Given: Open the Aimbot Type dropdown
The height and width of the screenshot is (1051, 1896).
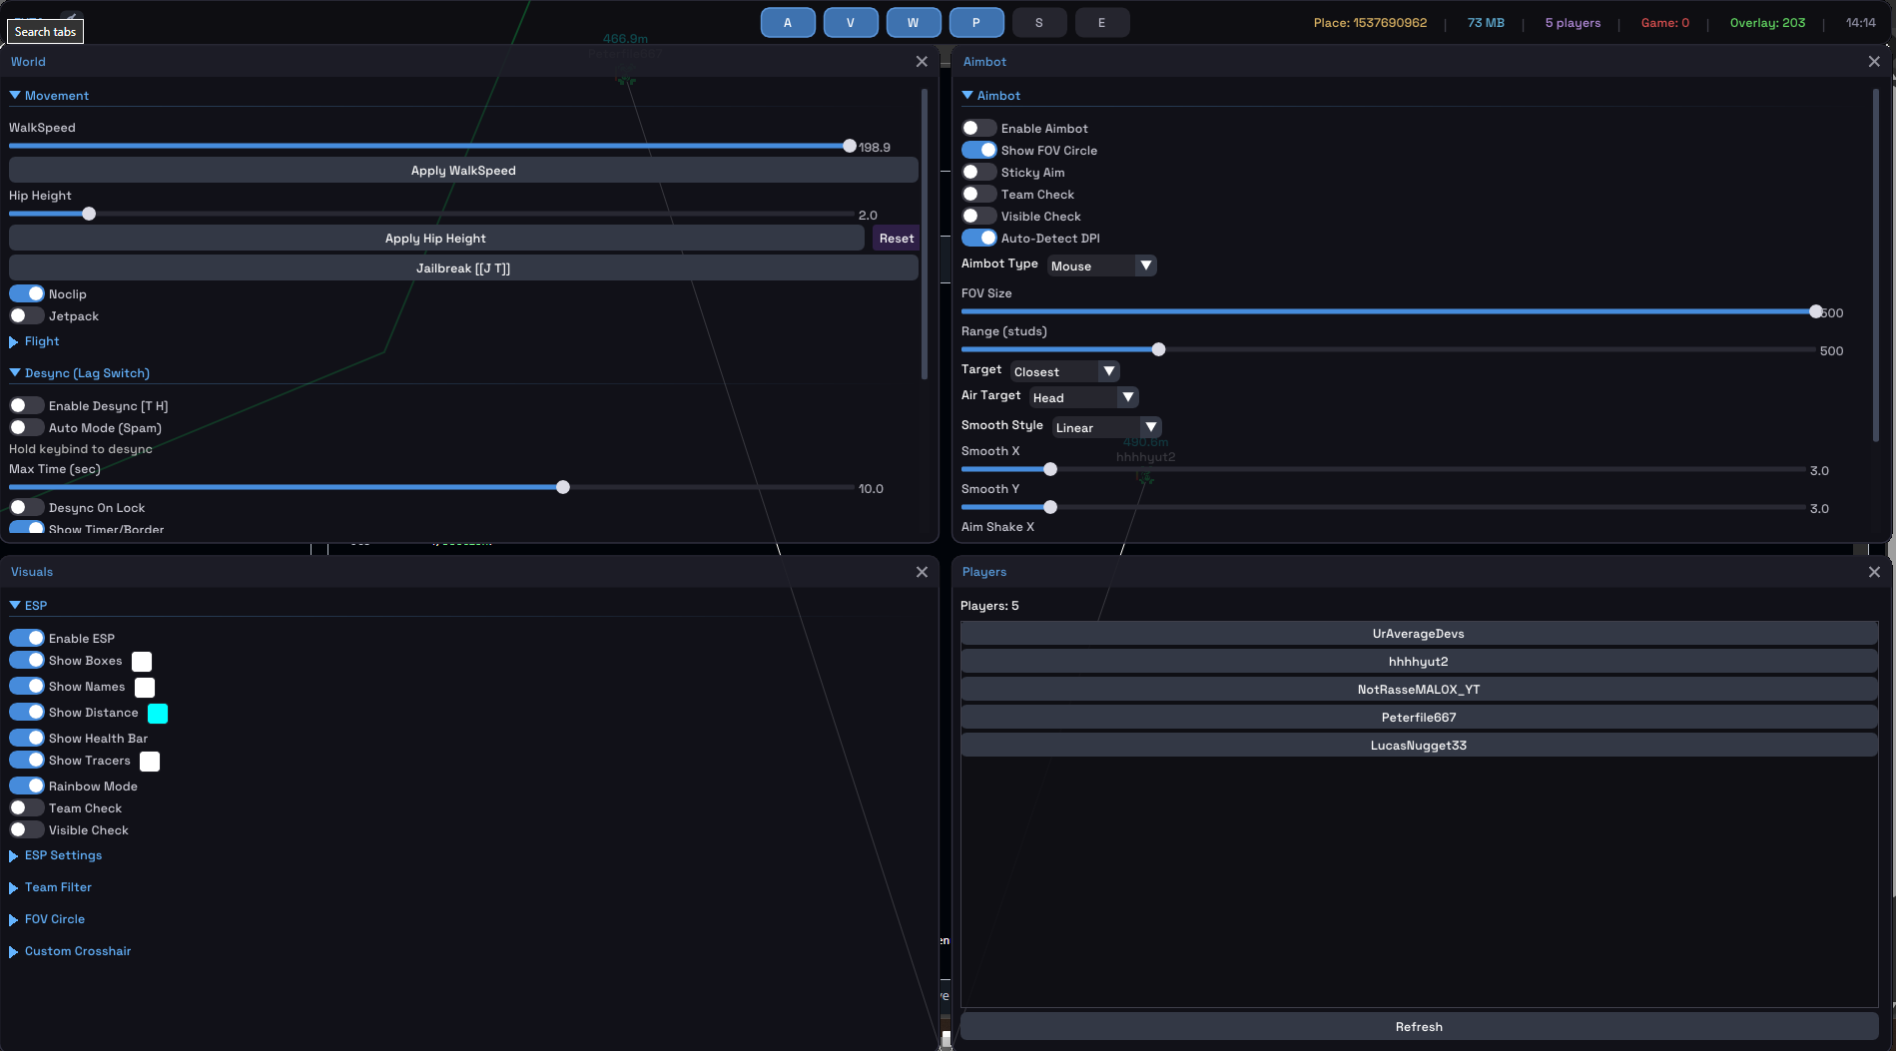Looking at the screenshot, I should pyautogui.click(x=1101, y=266).
